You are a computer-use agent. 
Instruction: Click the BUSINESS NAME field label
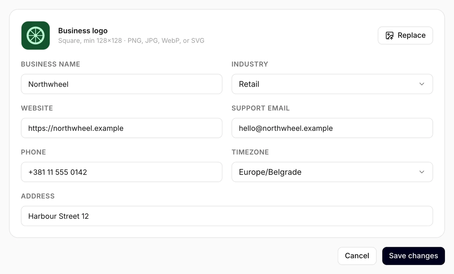point(51,64)
